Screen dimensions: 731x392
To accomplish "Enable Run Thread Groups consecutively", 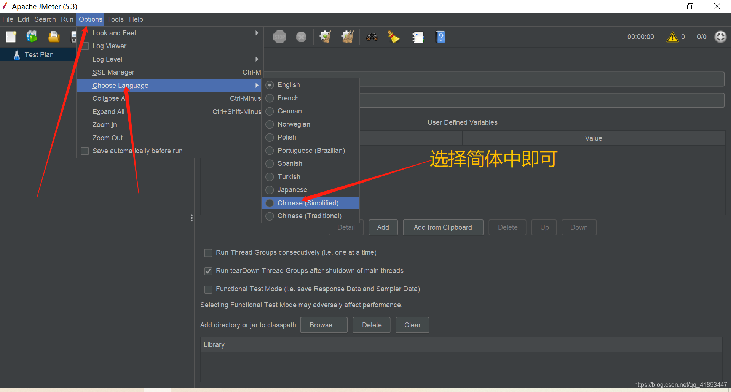I will pos(208,253).
